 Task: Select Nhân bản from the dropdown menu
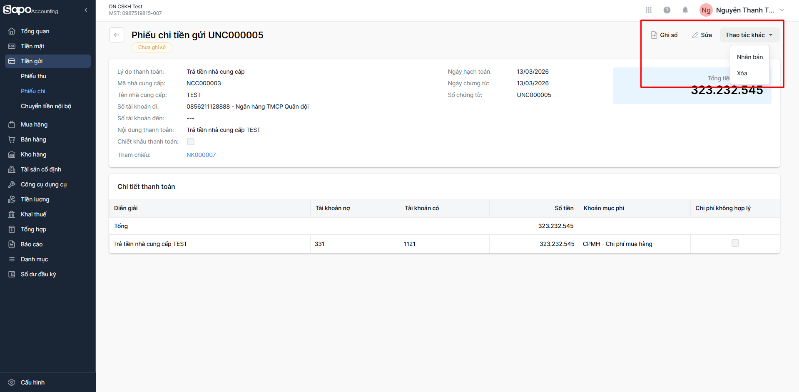[x=749, y=57]
